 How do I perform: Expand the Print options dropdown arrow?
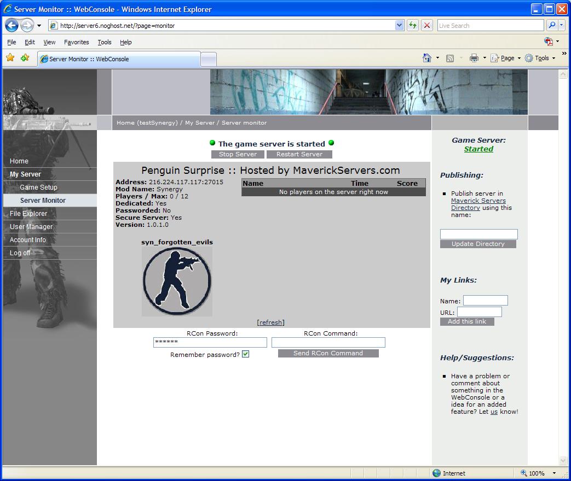pyautogui.click(x=485, y=58)
